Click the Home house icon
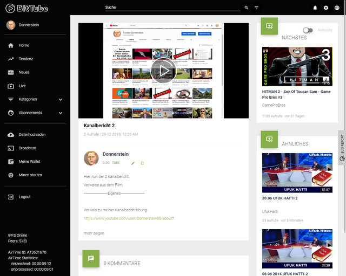This screenshot has height=276, width=346. pyautogui.click(x=11, y=46)
